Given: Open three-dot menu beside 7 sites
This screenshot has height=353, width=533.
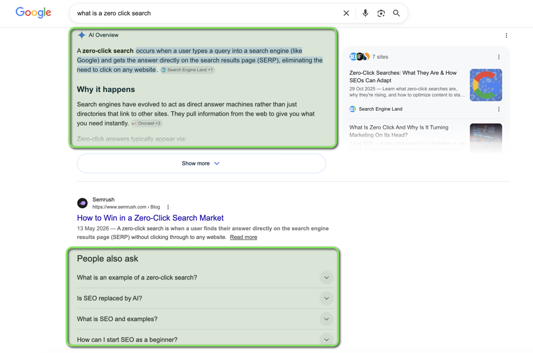Looking at the screenshot, I should (499, 57).
